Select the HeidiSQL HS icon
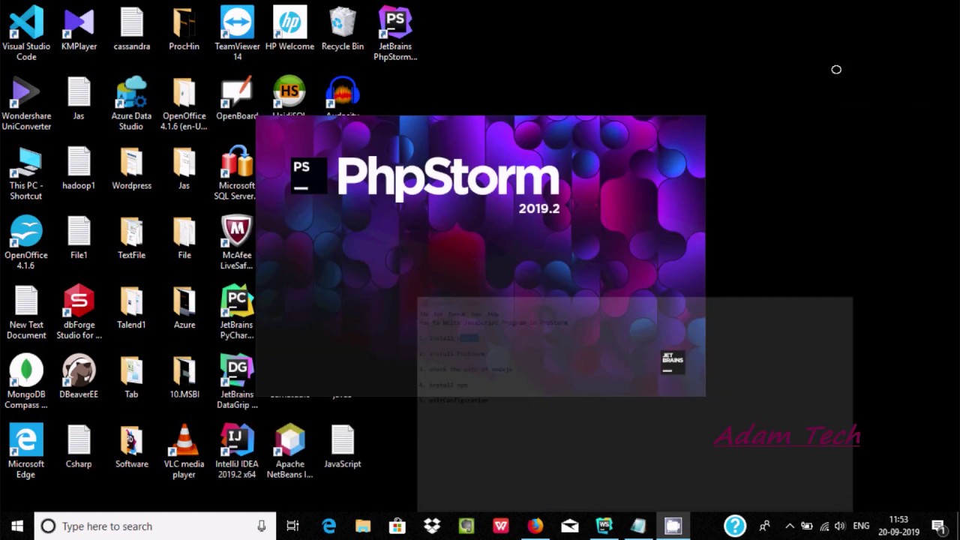960x540 pixels. tap(289, 92)
